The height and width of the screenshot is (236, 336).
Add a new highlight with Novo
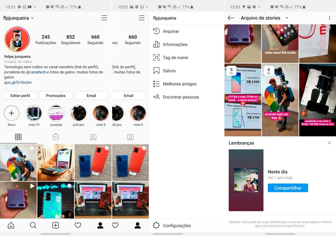pyautogui.click(x=11, y=115)
